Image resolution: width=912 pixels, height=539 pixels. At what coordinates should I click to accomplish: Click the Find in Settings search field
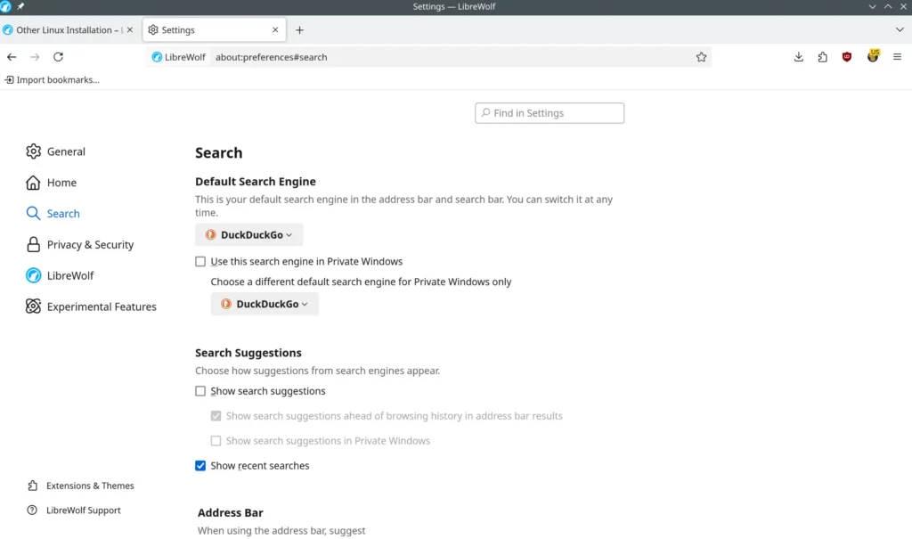(549, 112)
